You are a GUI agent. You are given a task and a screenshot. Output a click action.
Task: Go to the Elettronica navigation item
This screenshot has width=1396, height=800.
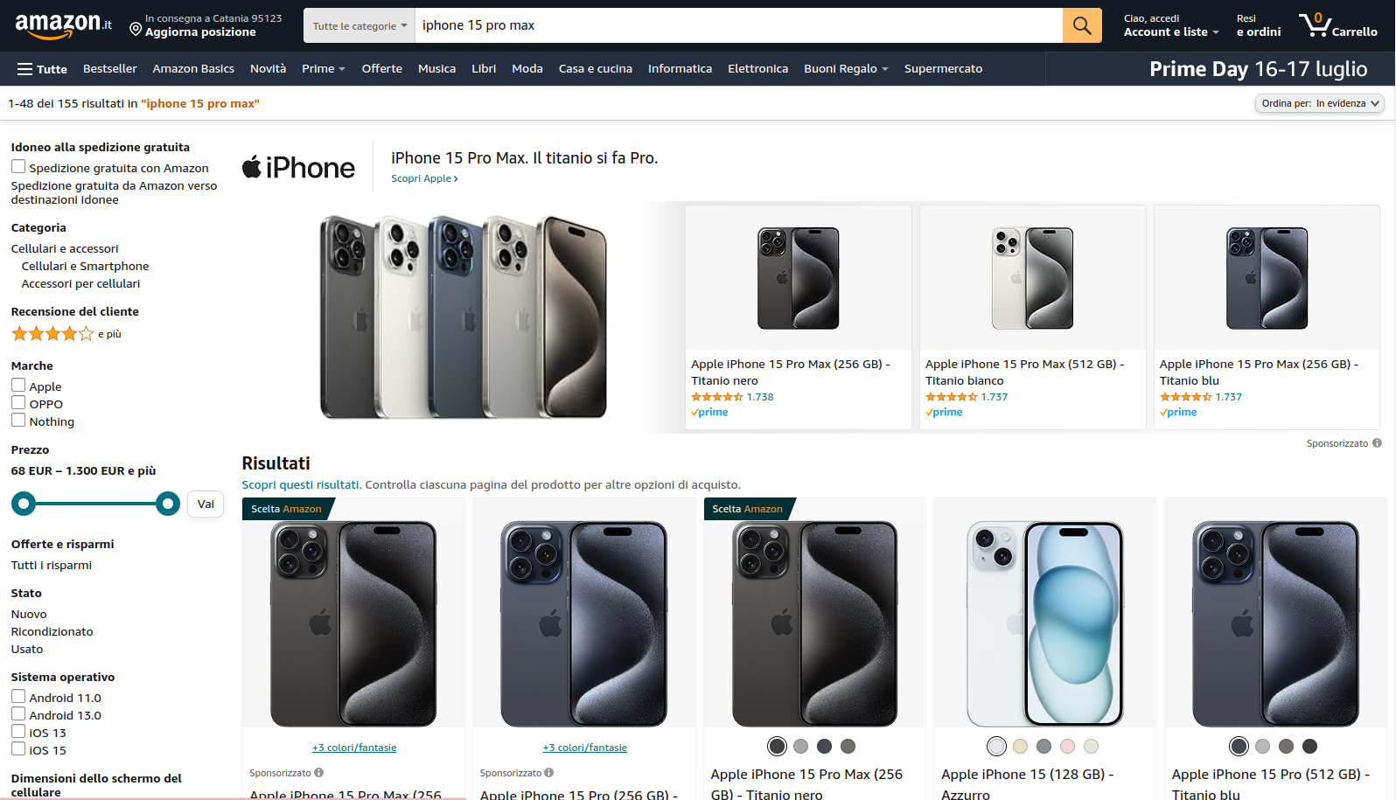(757, 69)
